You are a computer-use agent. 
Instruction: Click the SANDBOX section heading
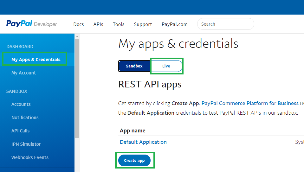click(17, 91)
